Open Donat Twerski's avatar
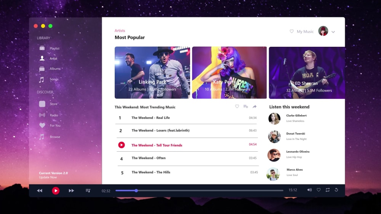Viewport: 381px width, 214px height. tap(274, 137)
